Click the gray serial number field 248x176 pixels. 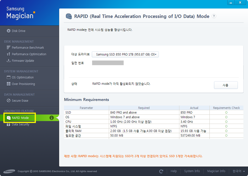coord(108,63)
